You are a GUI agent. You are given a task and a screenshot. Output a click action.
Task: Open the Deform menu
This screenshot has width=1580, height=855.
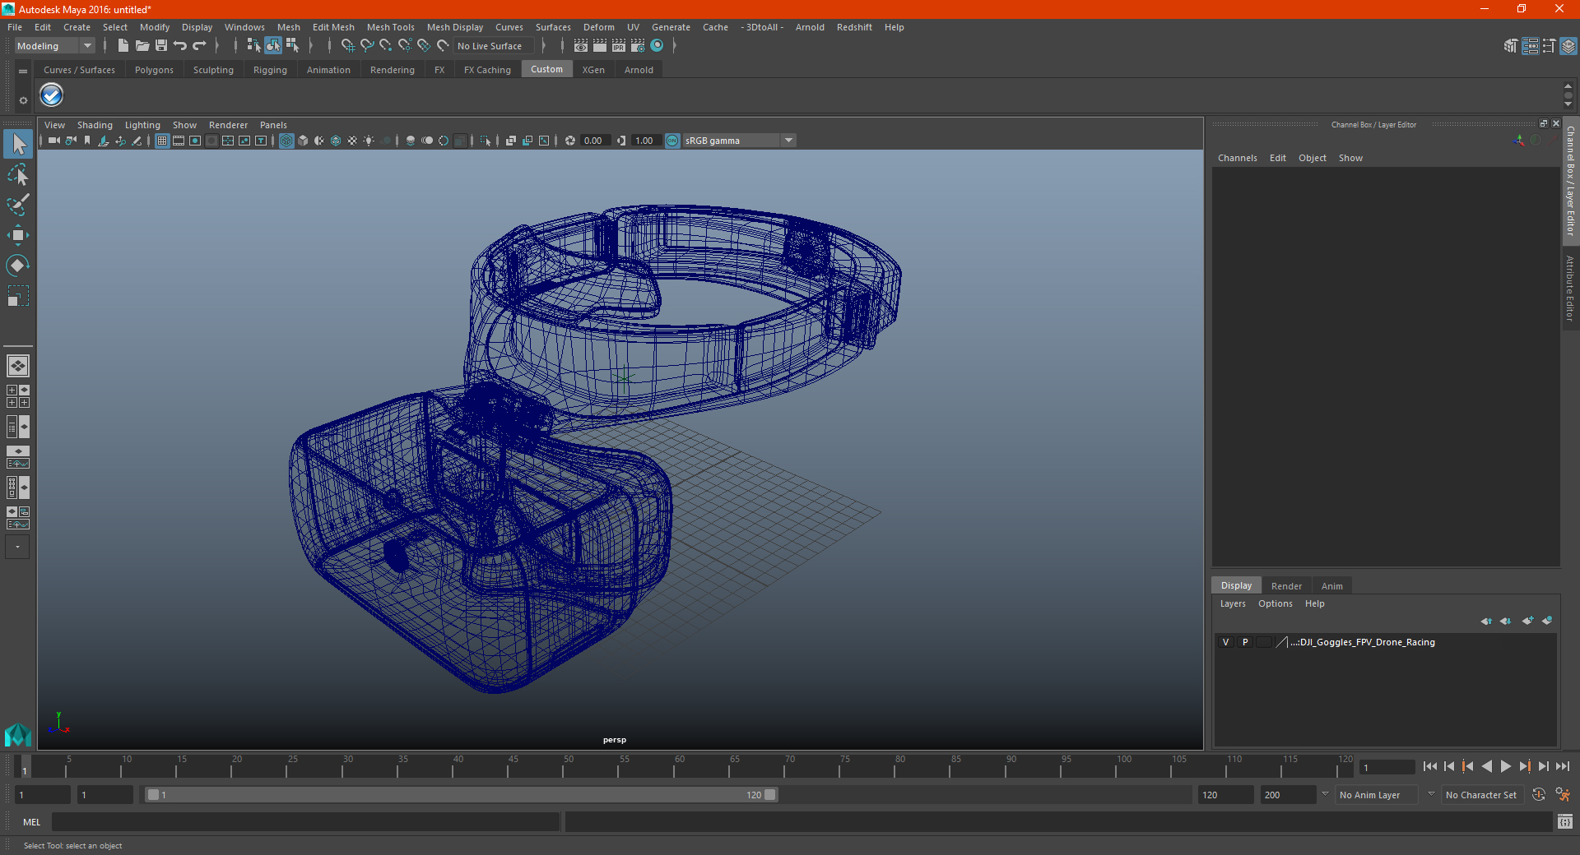click(598, 27)
